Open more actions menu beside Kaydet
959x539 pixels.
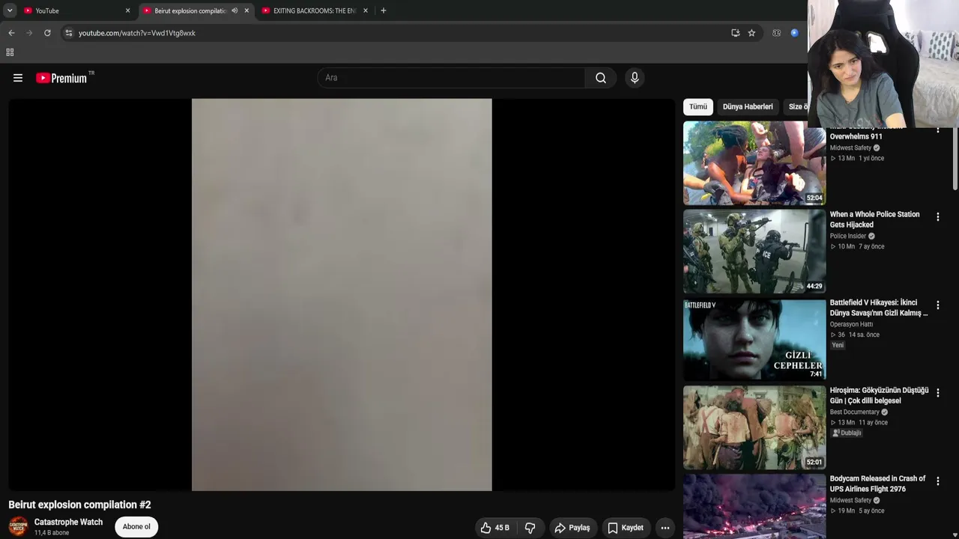pyautogui.click(x=665, y=528)
